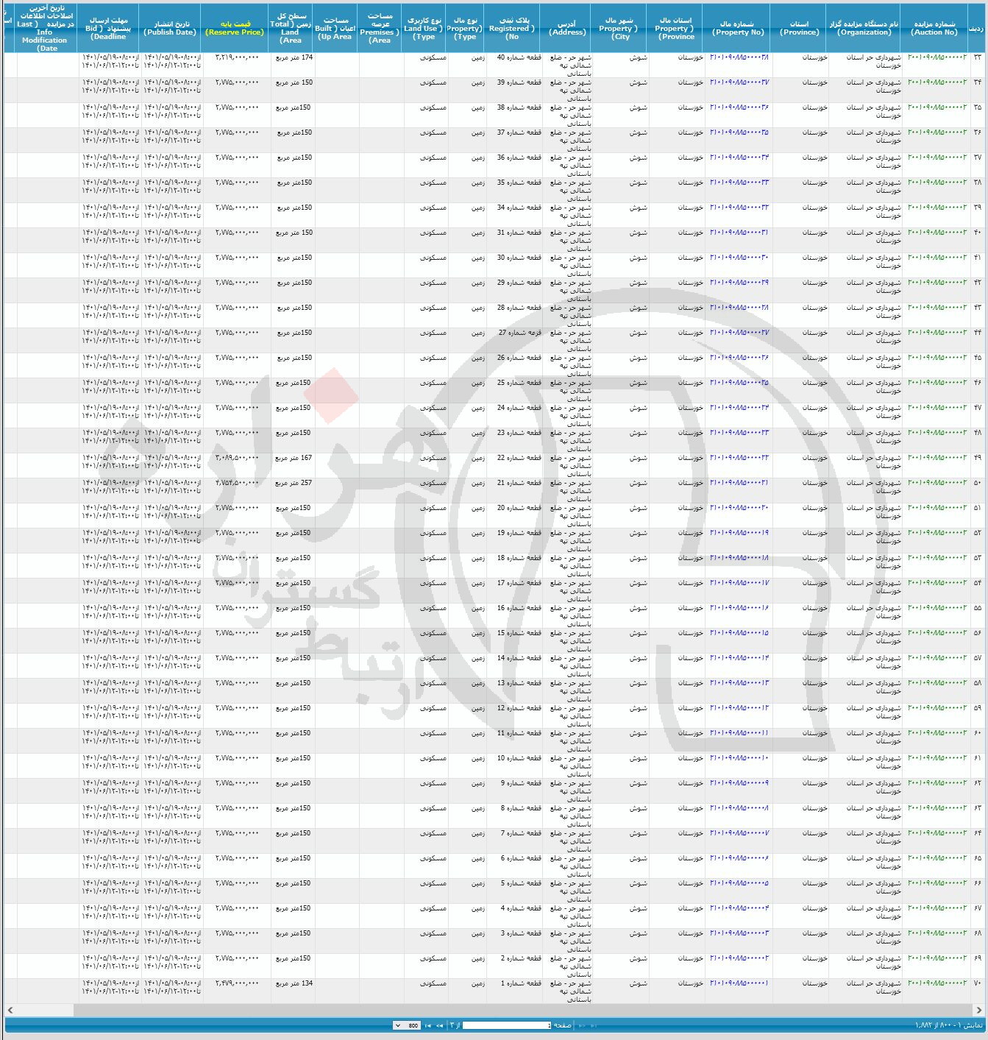
Task: Select the address cell in row 60
Action: (569, 741)
